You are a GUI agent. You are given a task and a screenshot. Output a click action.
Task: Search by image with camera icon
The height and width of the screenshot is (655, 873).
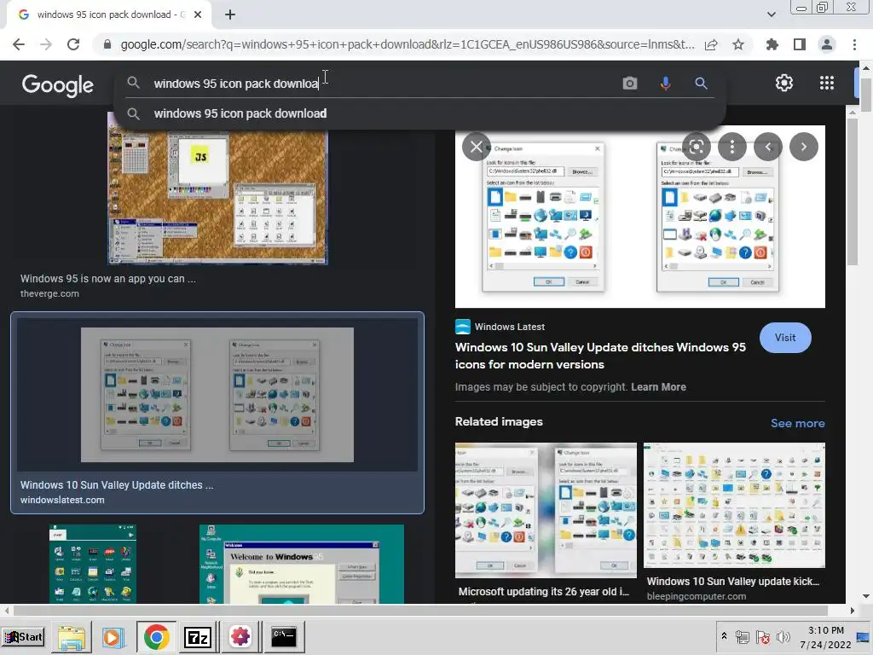(x=630, y=84)
